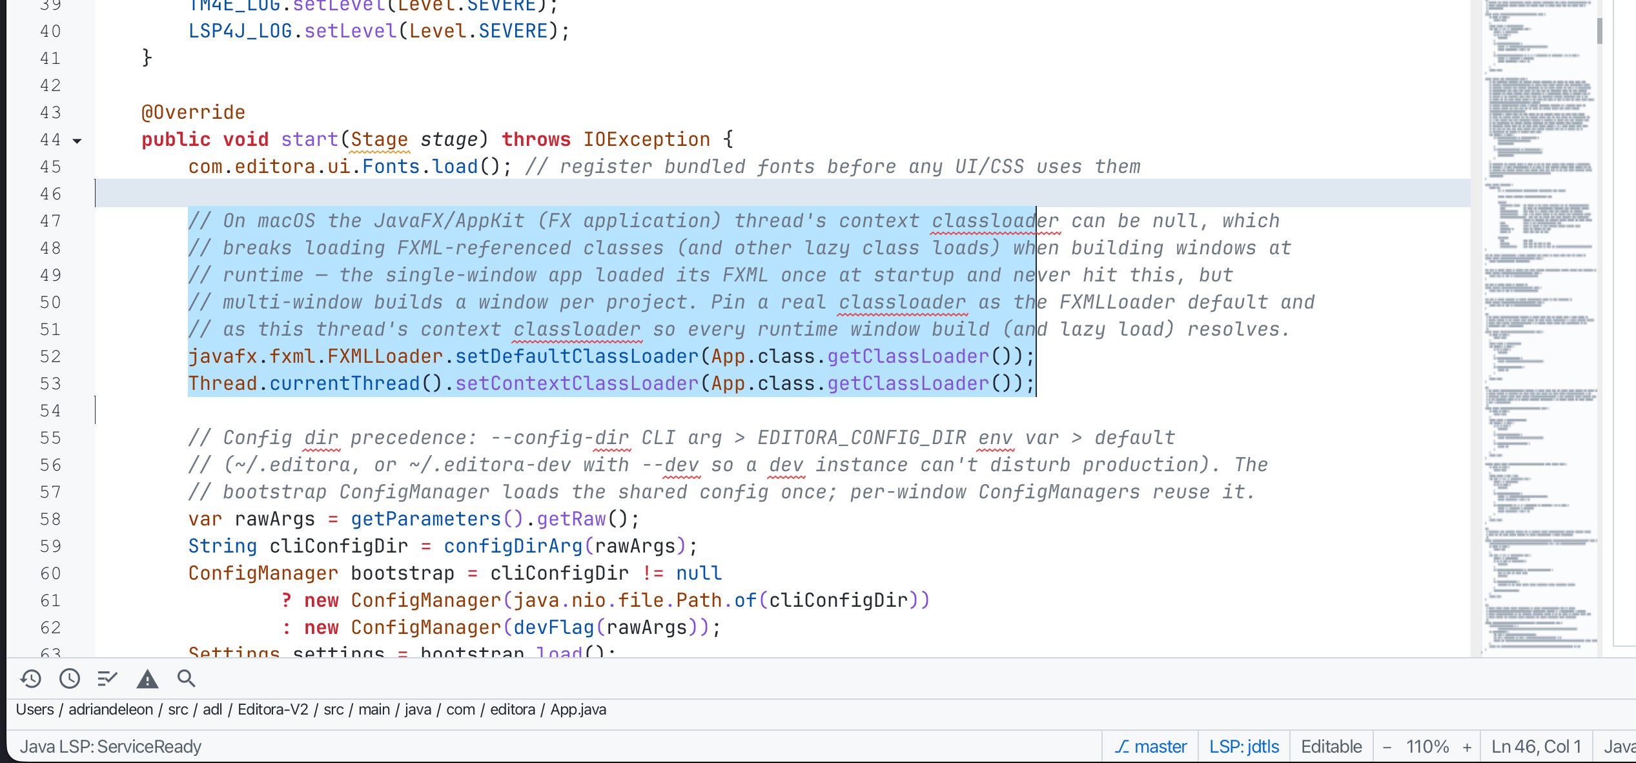Select the Users breadcrumb segment
This screenshot has height=763, width=1636.
35,709
